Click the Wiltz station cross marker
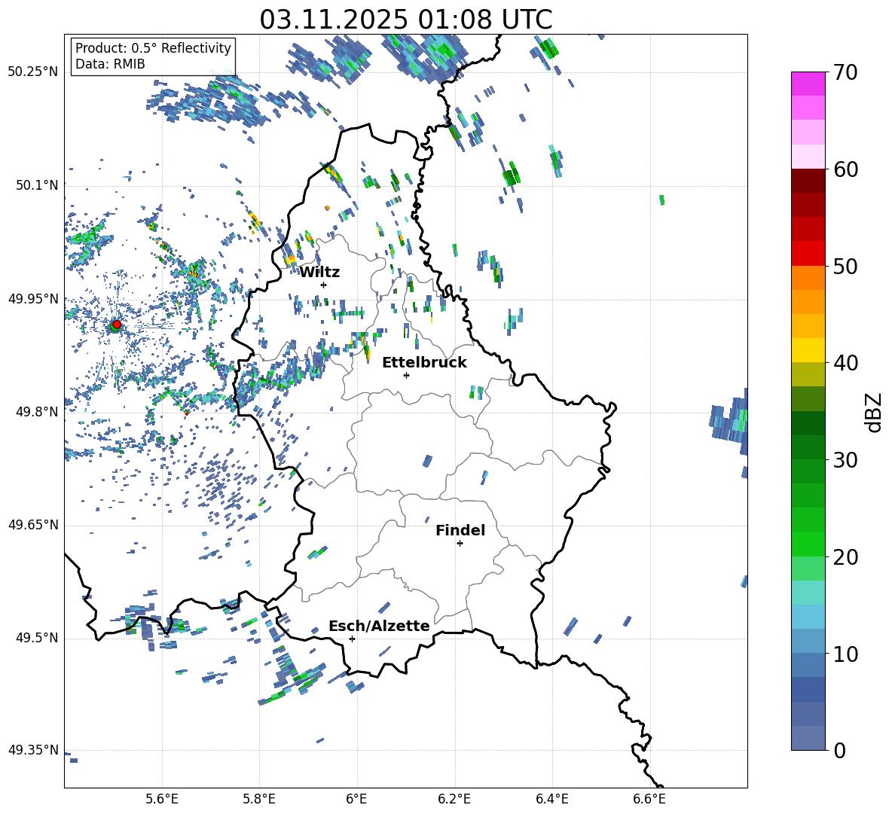The image size is (892, 814). pyautogui.click(x=323, y=285)
